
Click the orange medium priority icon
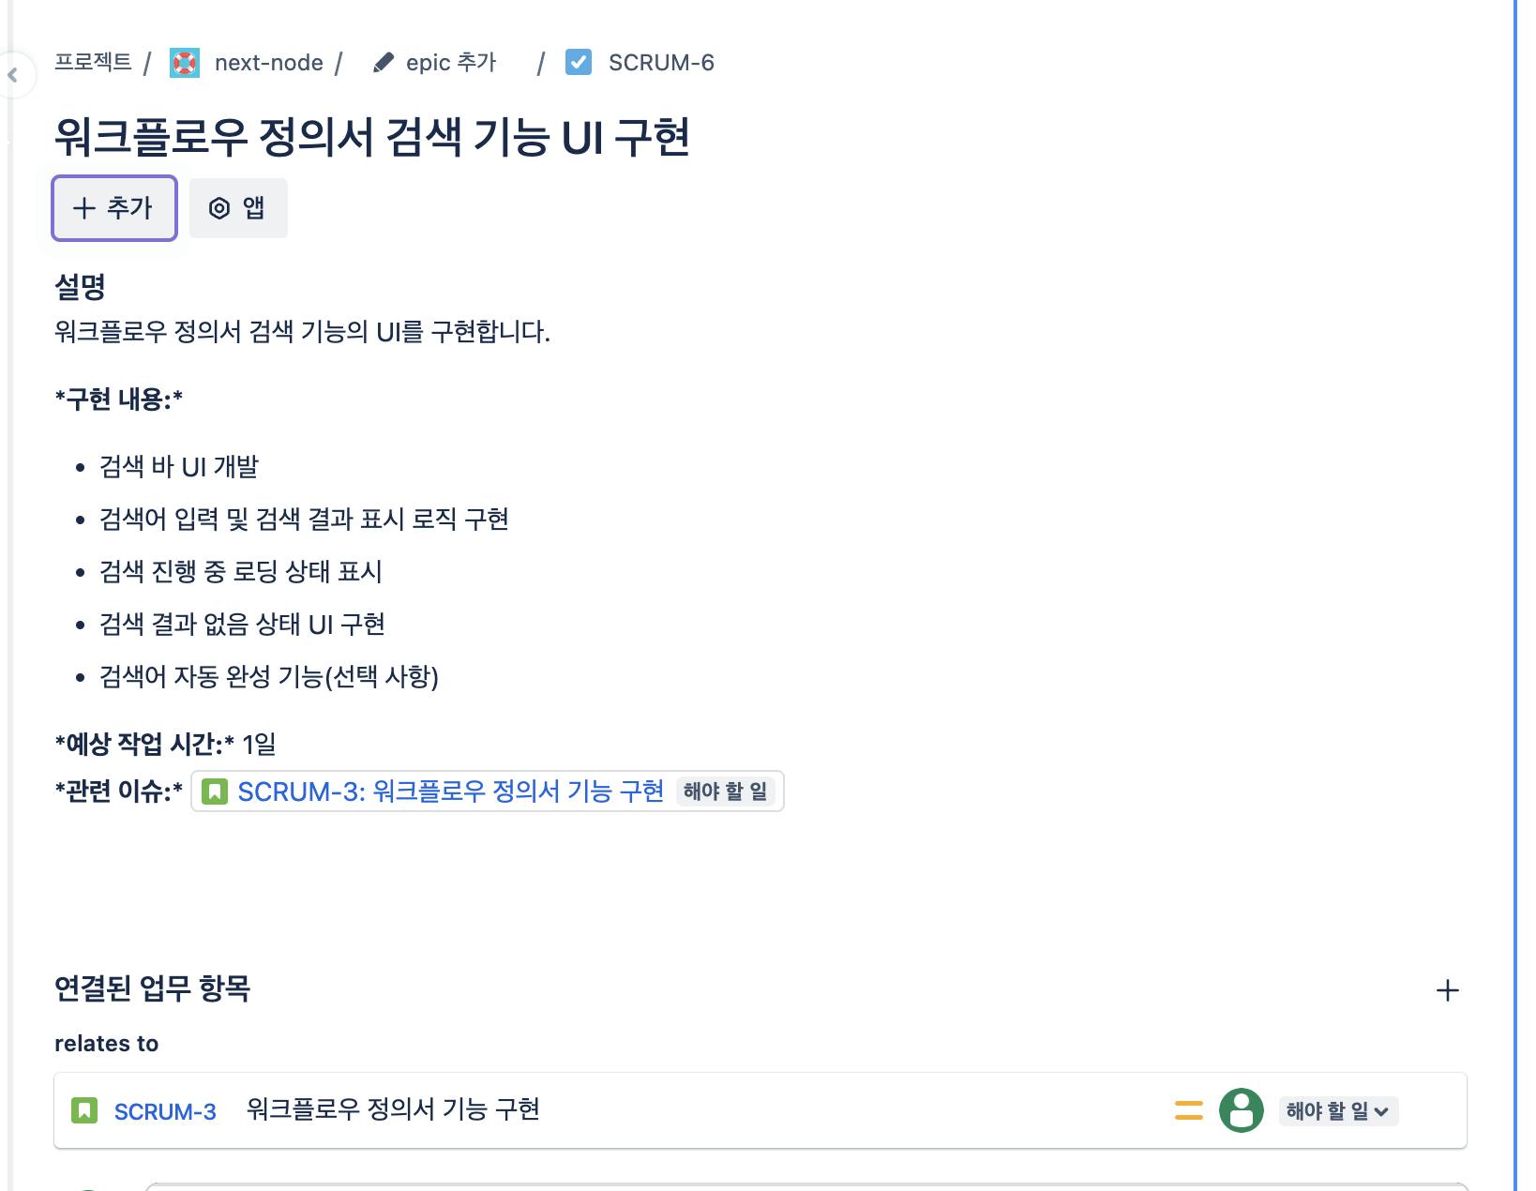(1188, 1111)
